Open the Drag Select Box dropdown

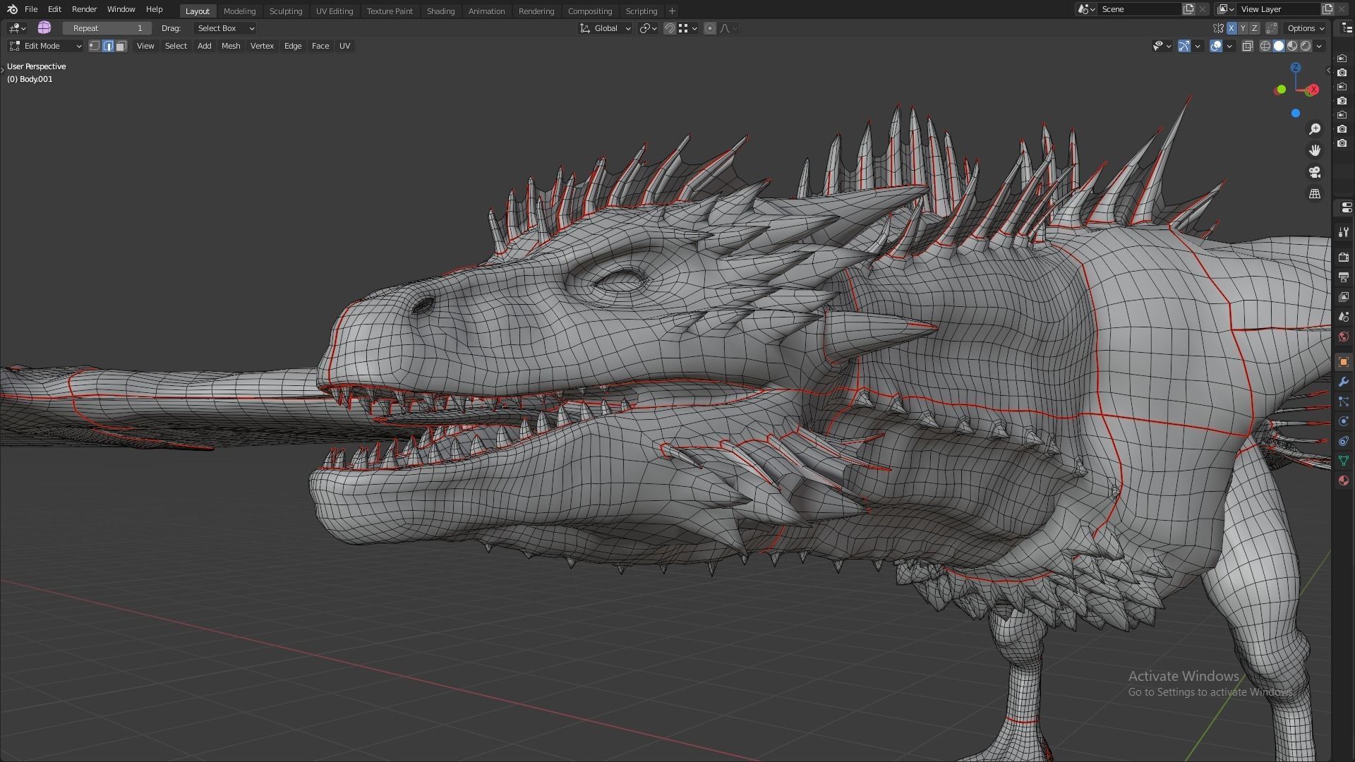coord(224,28)
